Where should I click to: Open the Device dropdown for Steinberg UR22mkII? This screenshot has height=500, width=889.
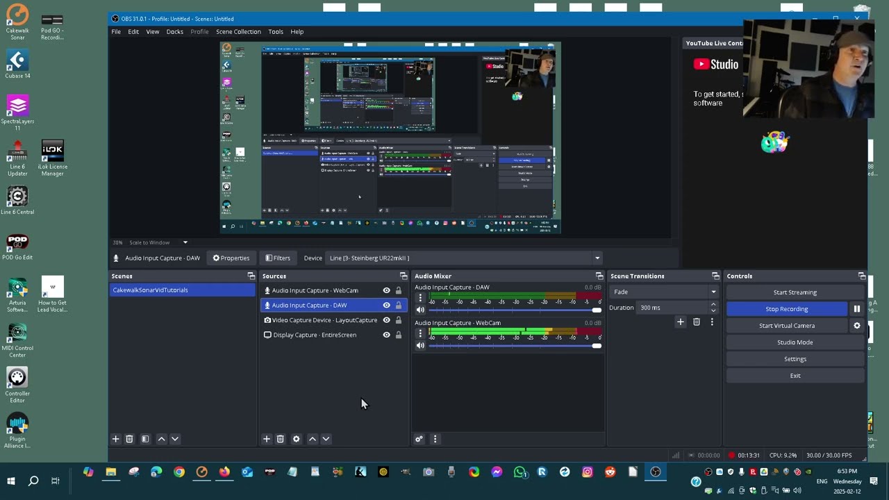(x=464, y=258)
